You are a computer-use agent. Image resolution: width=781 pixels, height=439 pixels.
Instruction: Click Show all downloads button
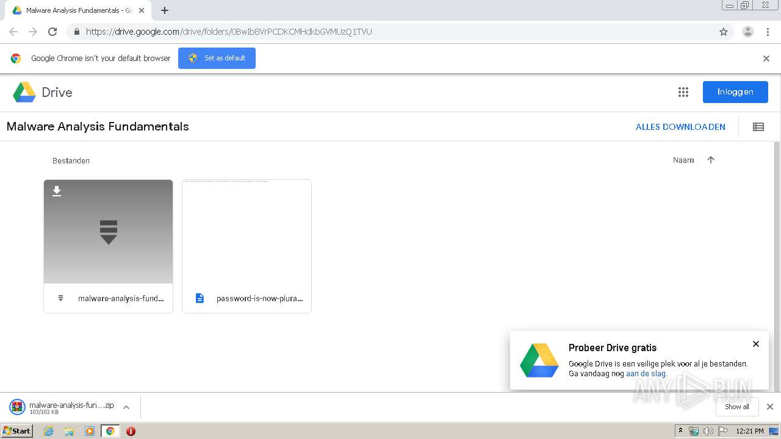pyautogui.click(x=737, y=407)
